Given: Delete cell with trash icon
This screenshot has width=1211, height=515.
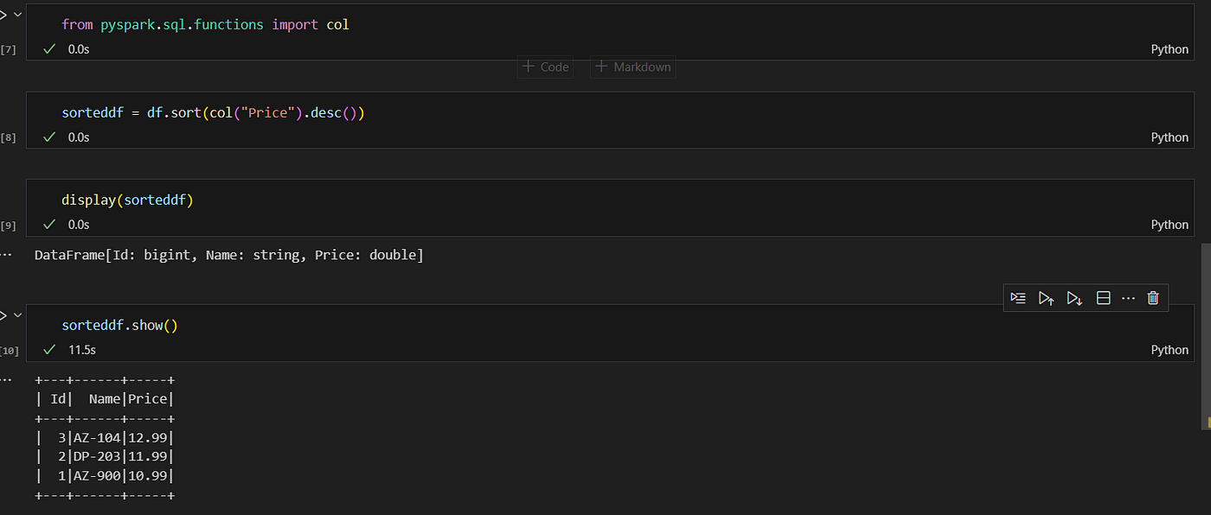Looking at the screenshot, I should (1152, 298).
